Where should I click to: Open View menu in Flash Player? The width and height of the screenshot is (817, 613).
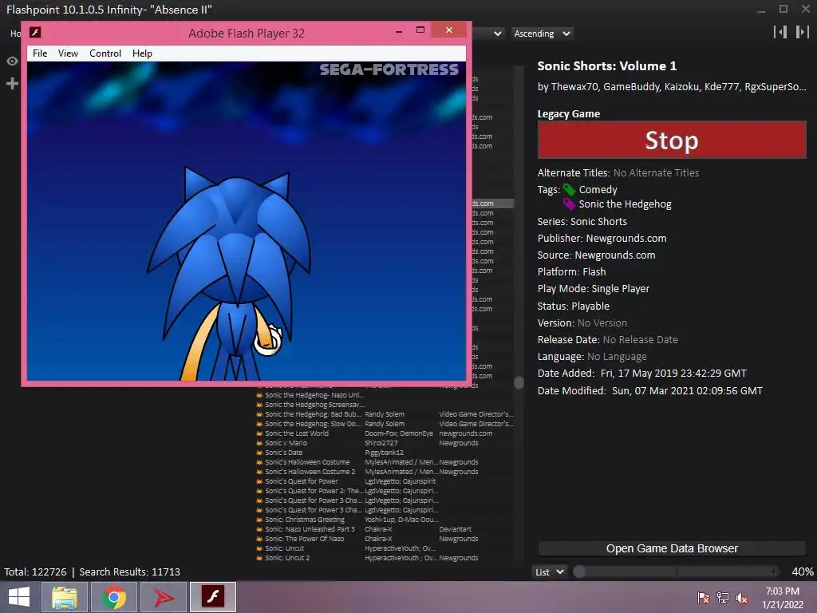point(69,53)
